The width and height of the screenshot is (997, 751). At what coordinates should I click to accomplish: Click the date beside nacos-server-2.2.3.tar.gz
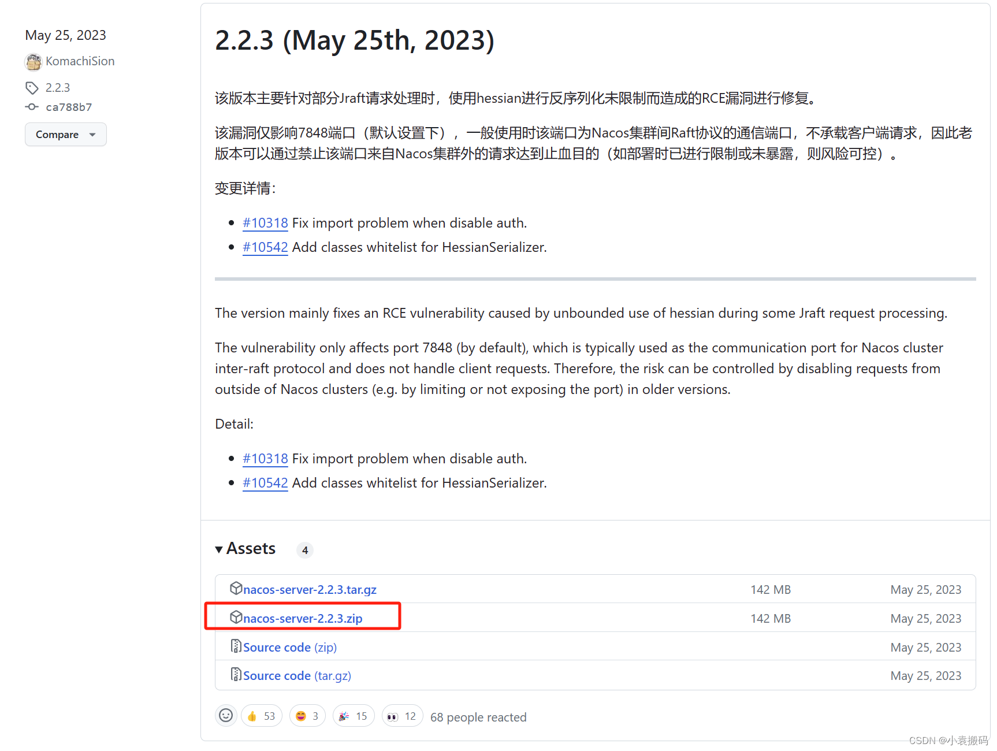pyautogui.click(x=926, y=589)
